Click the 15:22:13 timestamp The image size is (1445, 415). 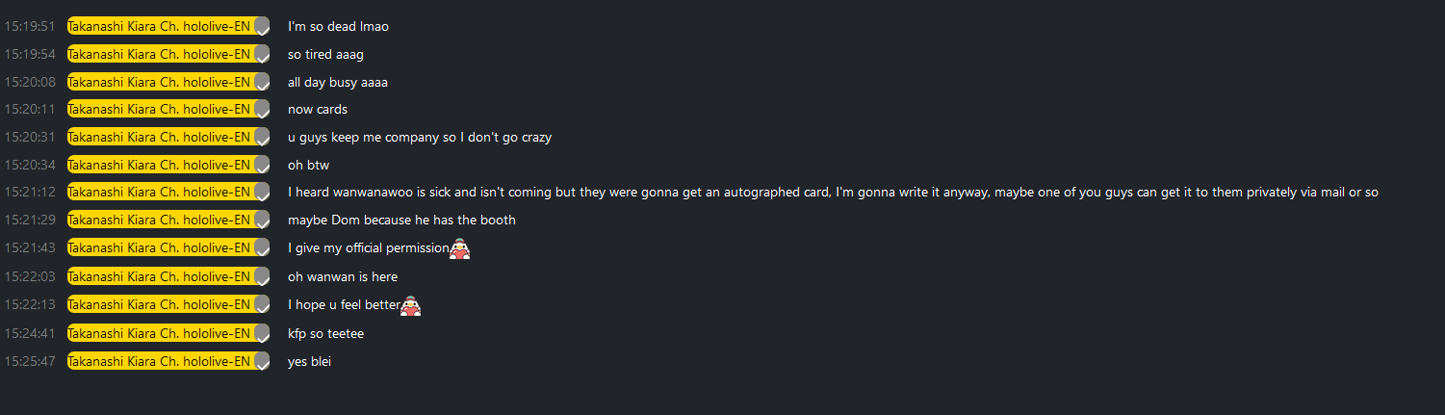tap(30, 305)
